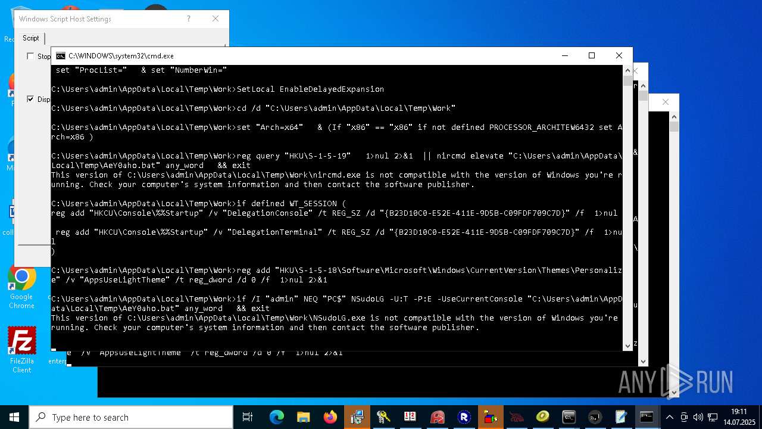Click the help question mark in Script Host Settings
This screenshot has width=762, height=429.
[x=189, y=19]
